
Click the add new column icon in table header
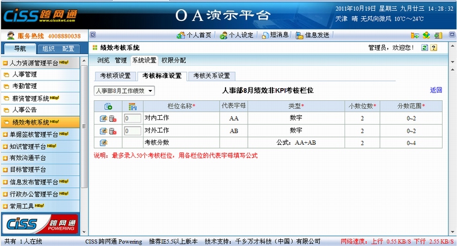tap(108, 106)
